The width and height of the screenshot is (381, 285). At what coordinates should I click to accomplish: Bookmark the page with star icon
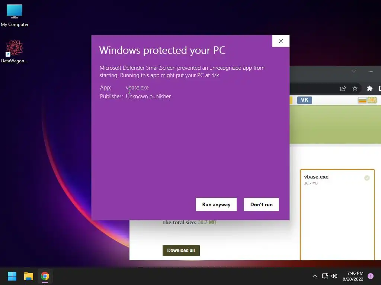355,88
